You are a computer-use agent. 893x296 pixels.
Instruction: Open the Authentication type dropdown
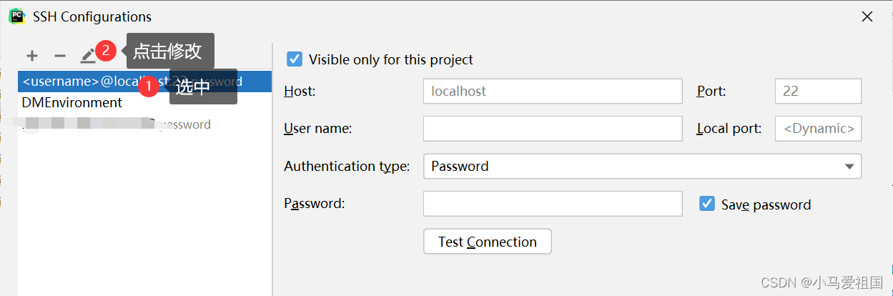pos(641,167)
